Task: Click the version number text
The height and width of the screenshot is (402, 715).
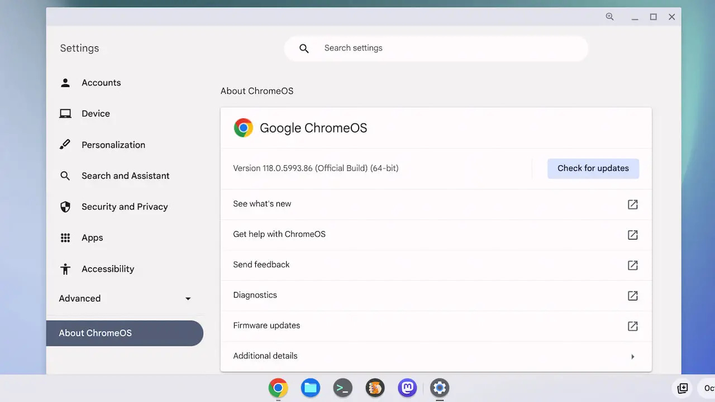Action: point(316,169)
